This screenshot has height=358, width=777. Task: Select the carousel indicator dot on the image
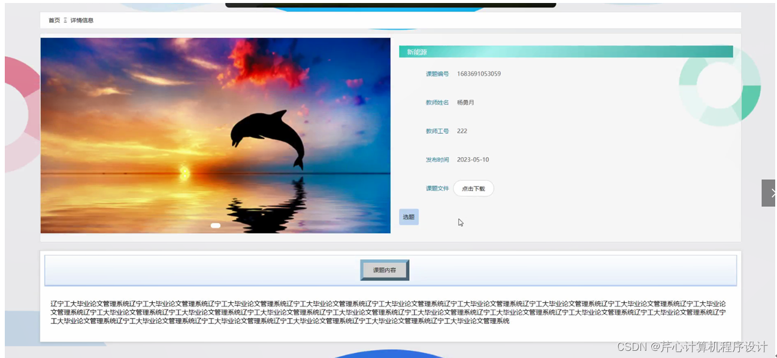[216, 225]
